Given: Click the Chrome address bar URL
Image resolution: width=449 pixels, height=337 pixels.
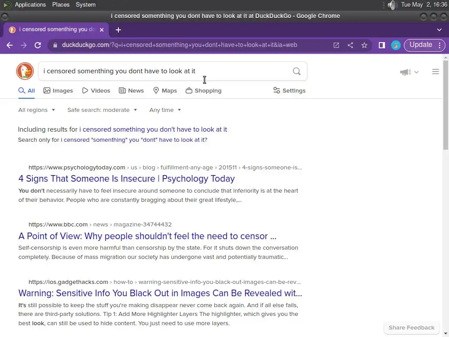Looking at the screenshot, I should [x=179, y=45].
